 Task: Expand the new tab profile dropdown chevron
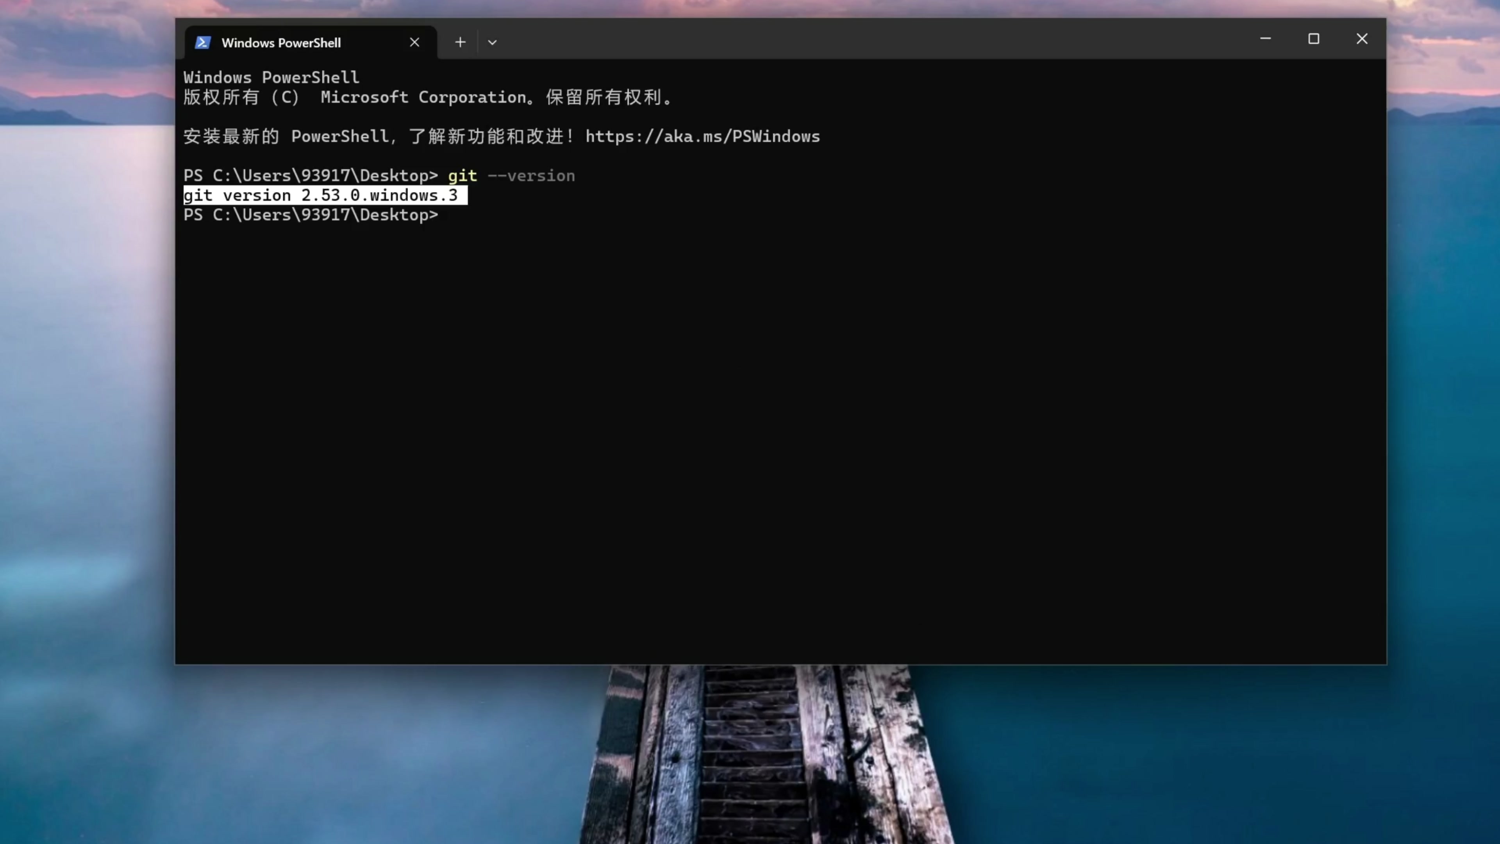492,43
